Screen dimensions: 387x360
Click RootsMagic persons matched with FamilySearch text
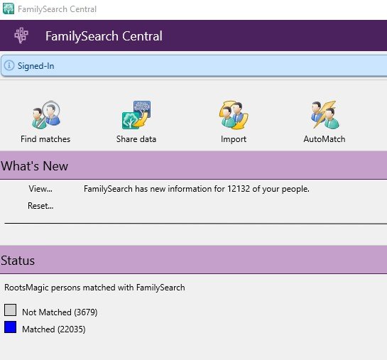(94, 288)
